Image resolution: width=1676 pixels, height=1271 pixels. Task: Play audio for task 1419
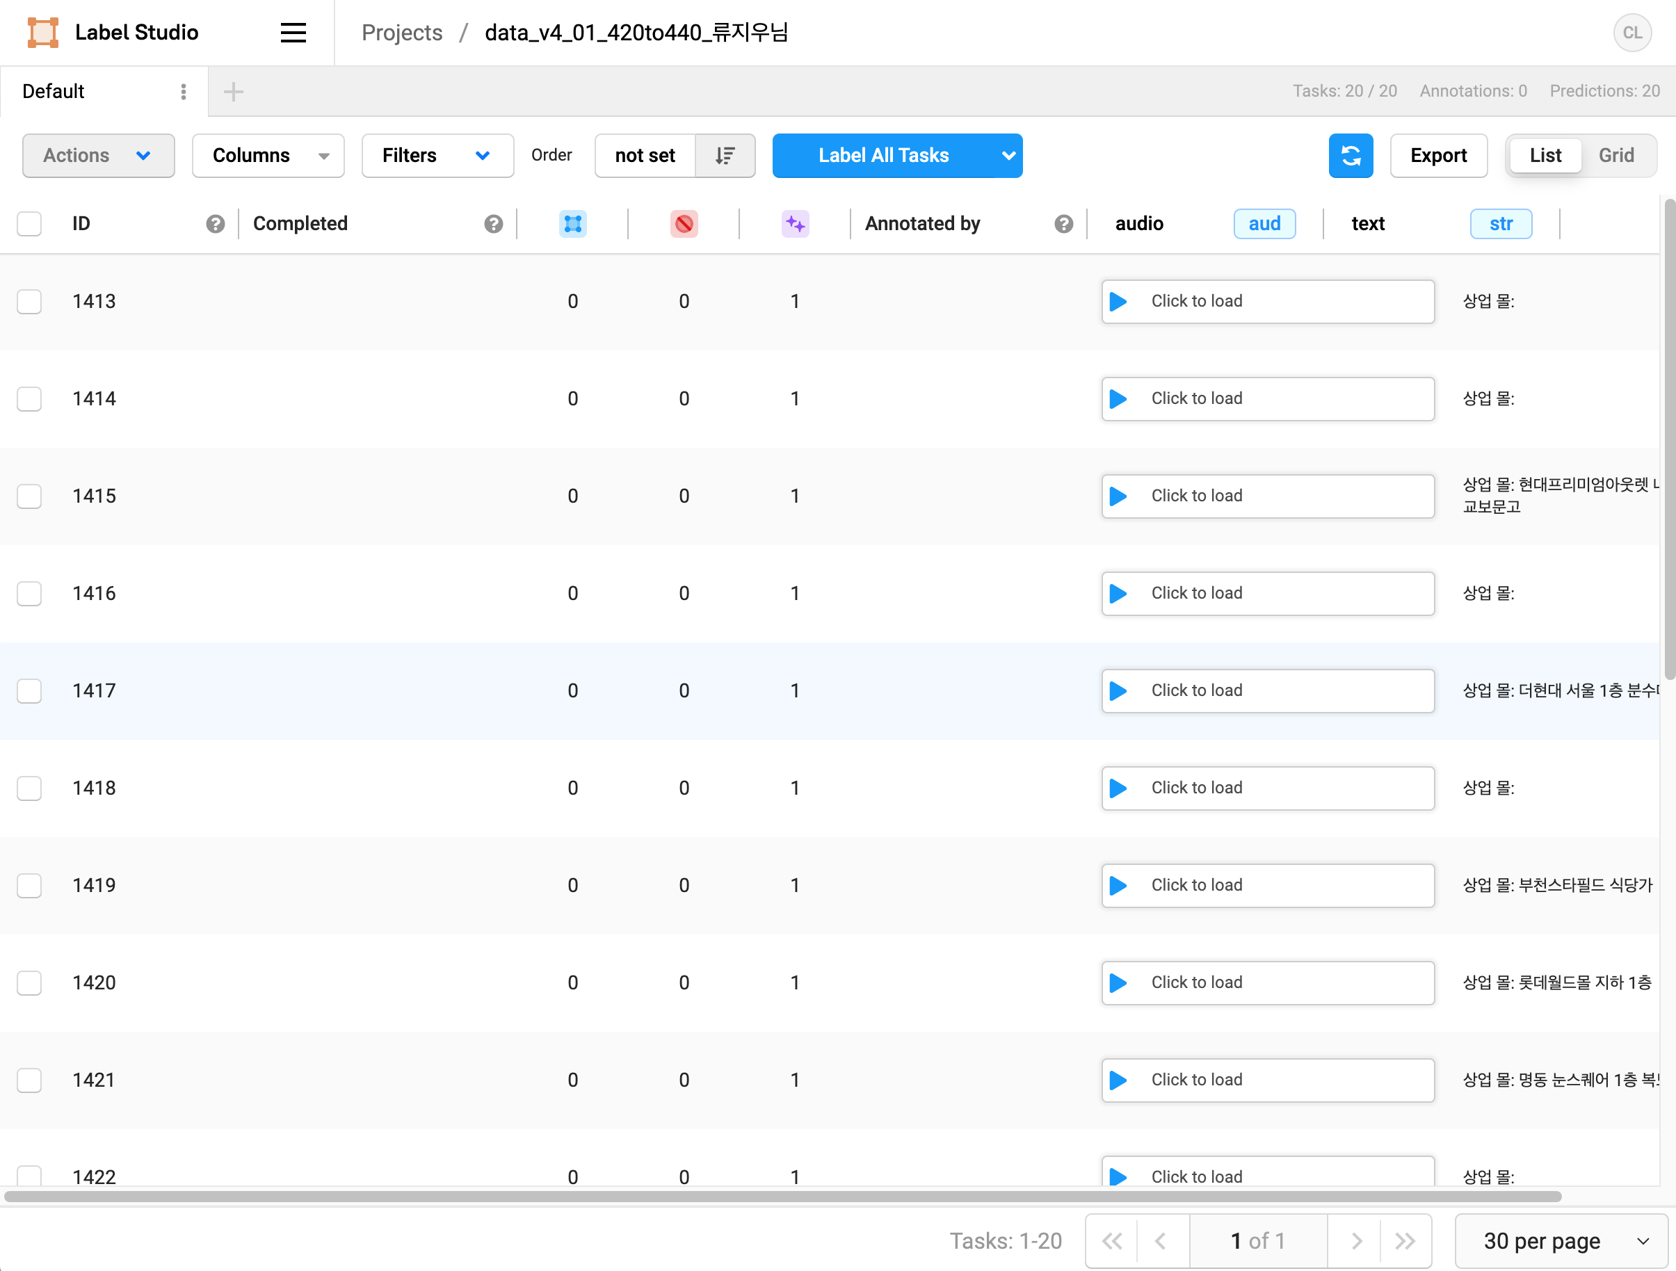[x=1118, y=885]
